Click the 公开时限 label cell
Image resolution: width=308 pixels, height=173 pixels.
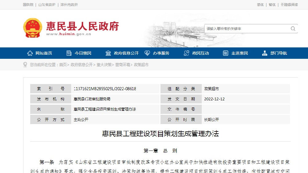pos(181,119)
